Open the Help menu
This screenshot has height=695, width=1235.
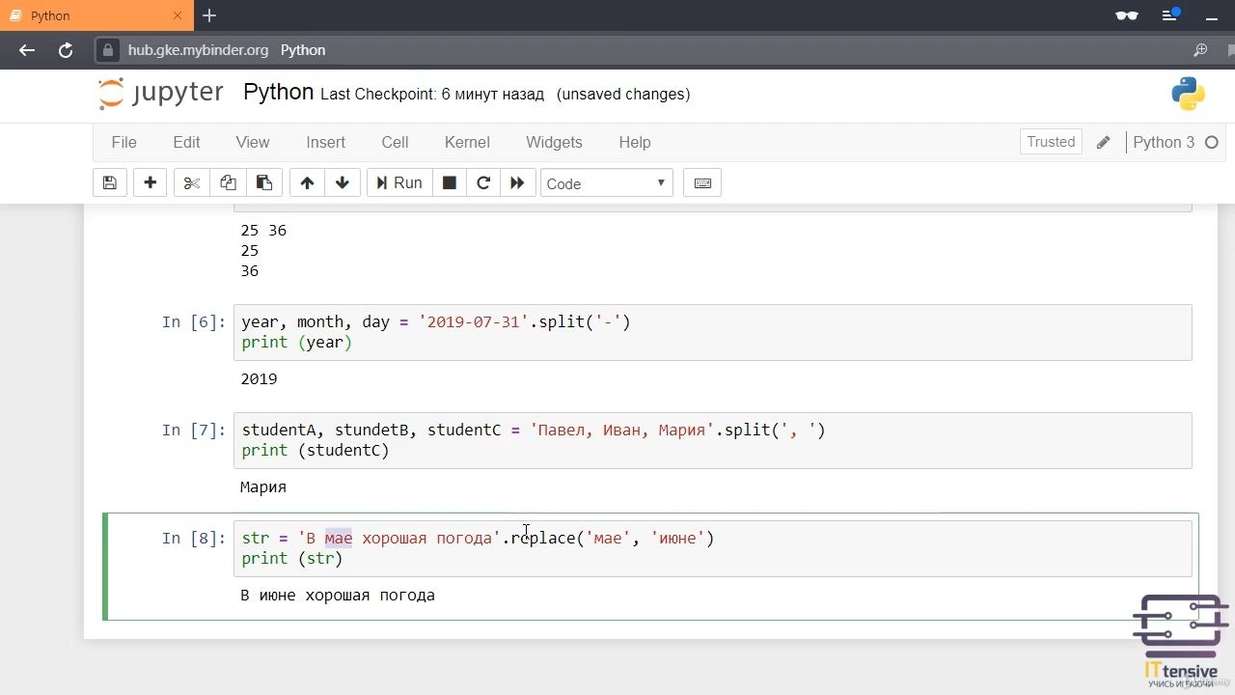pos(635,142)
